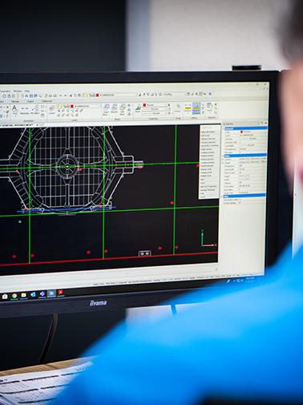Close the open drawing document tab
The image size is (303, 405).
[x=38, y=125]
